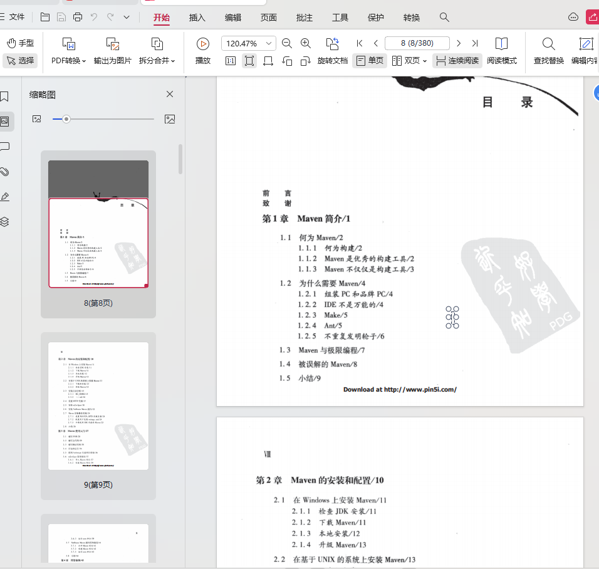This screenshot has height=569, width=599.
Task: Toggle 连续阅读 continuous reading mode
Action: point(457,61)
